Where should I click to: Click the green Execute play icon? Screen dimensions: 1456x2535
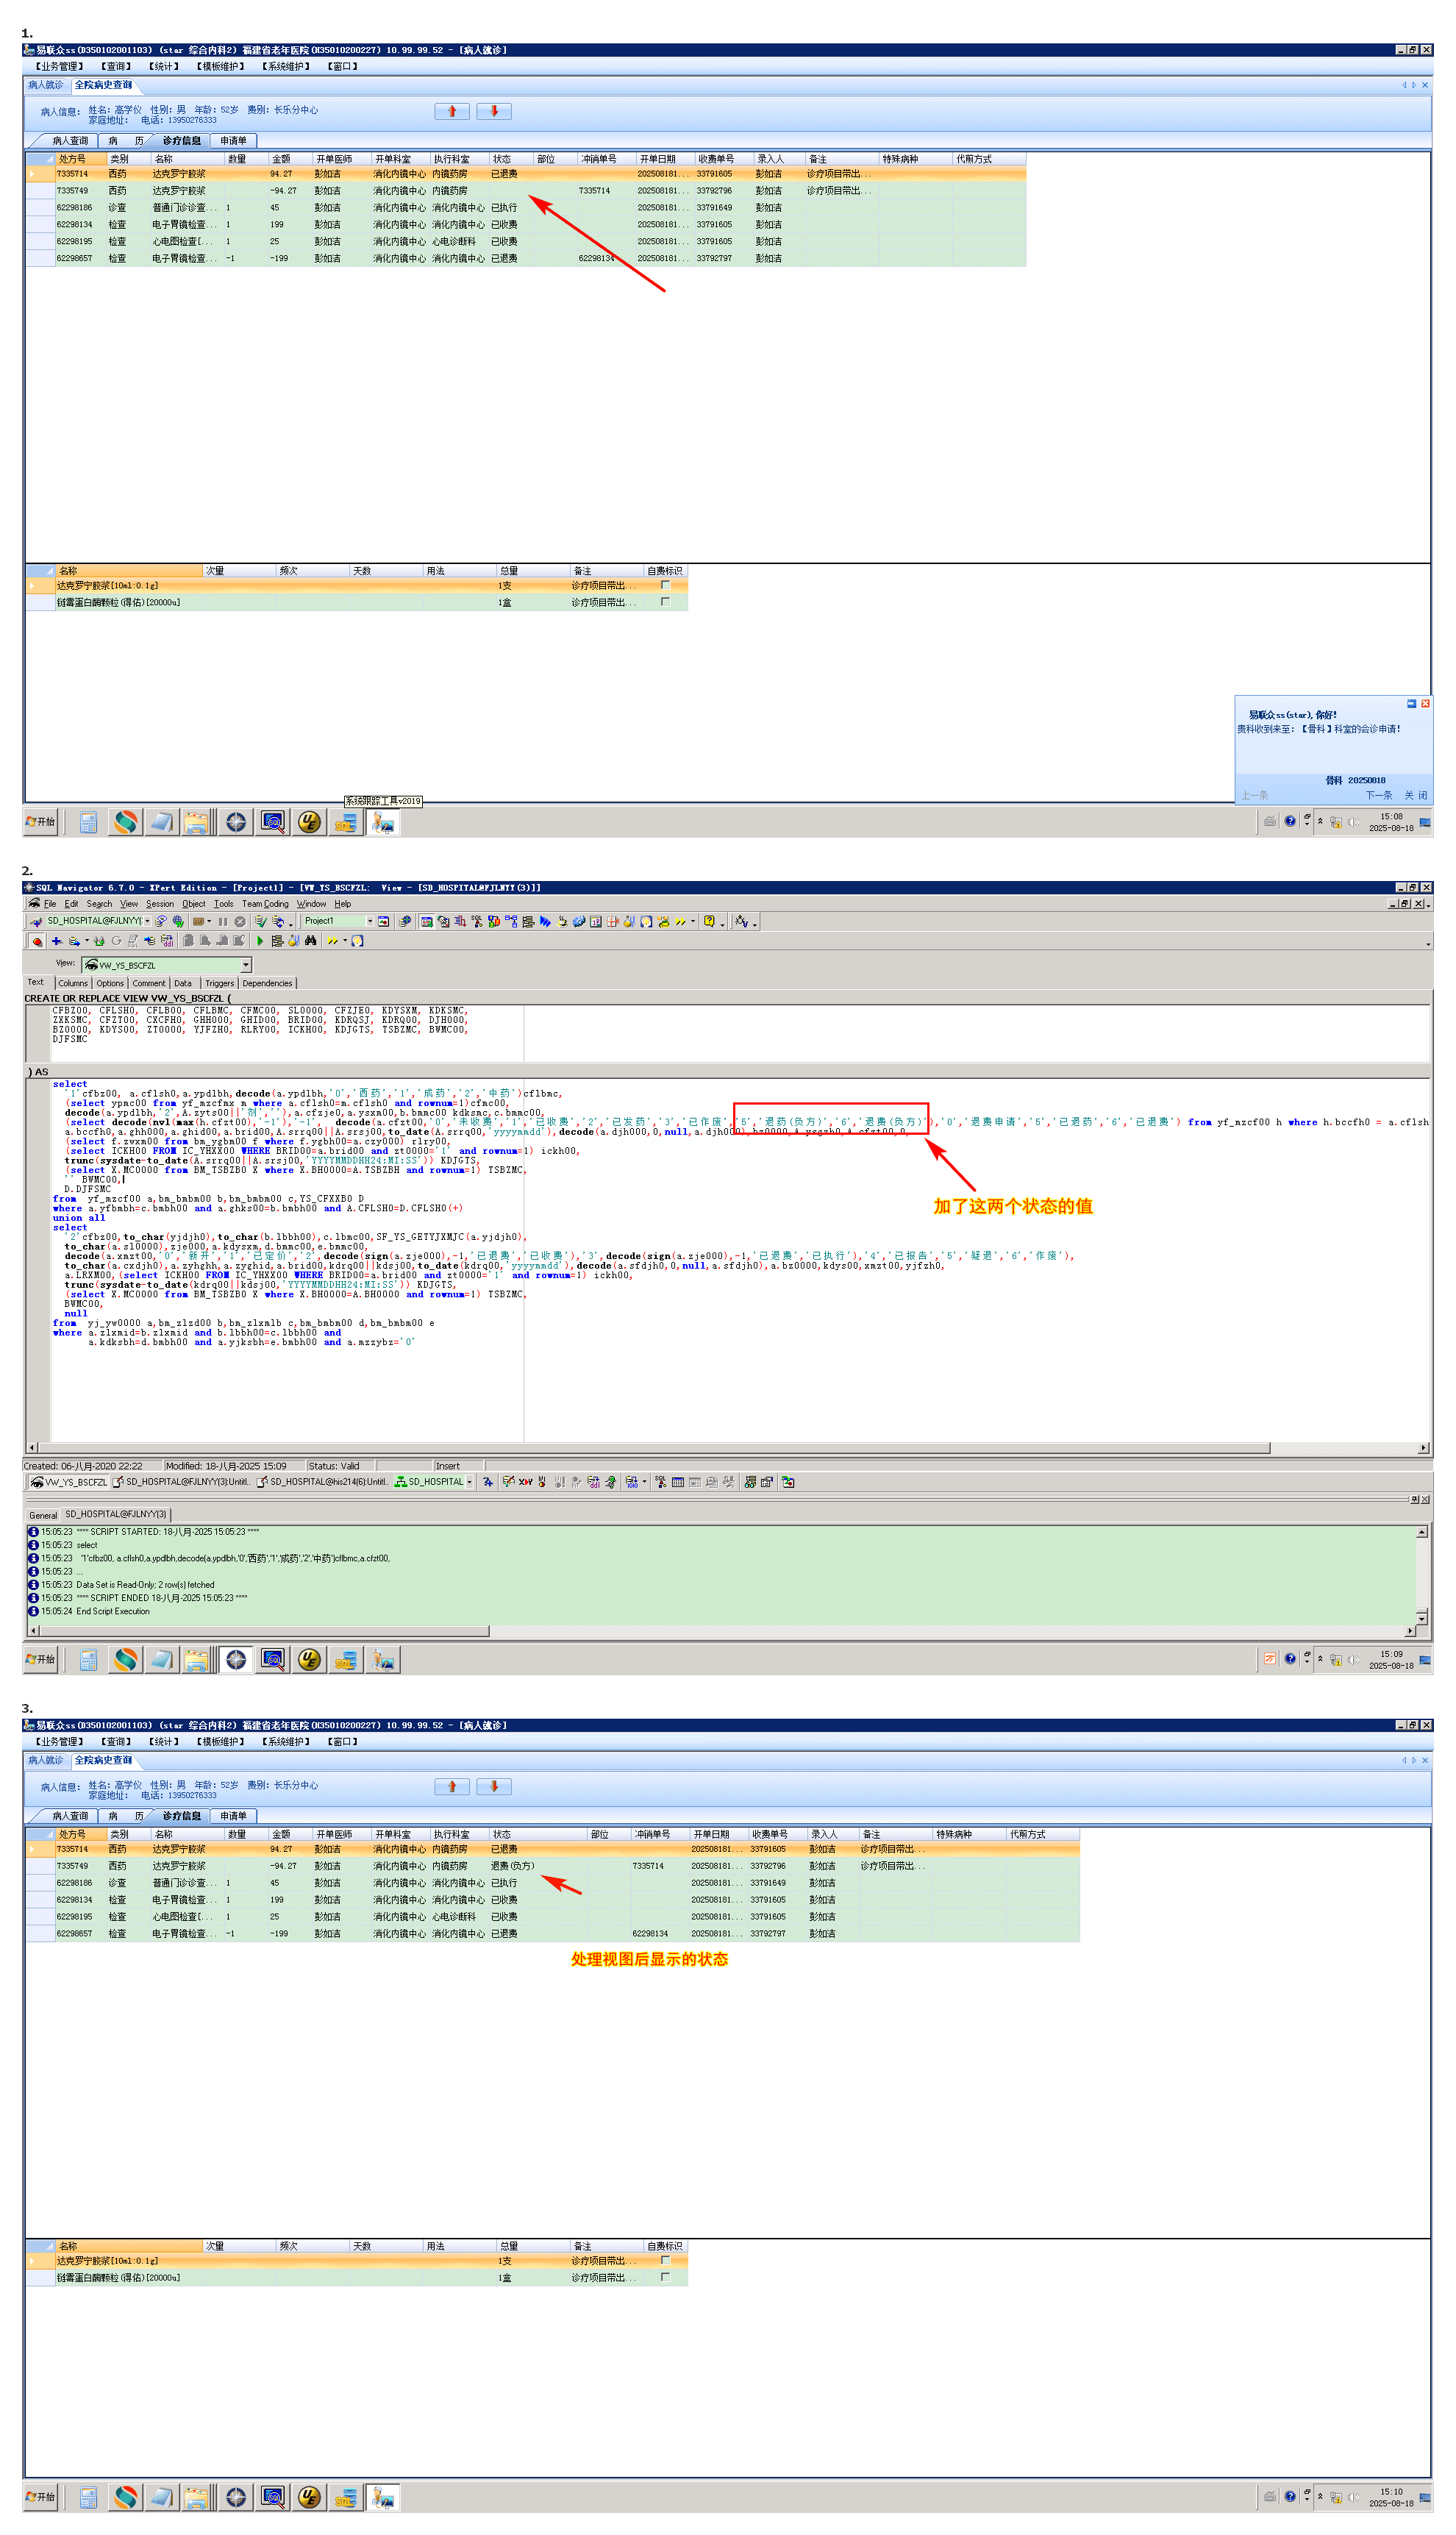point(260,941)
